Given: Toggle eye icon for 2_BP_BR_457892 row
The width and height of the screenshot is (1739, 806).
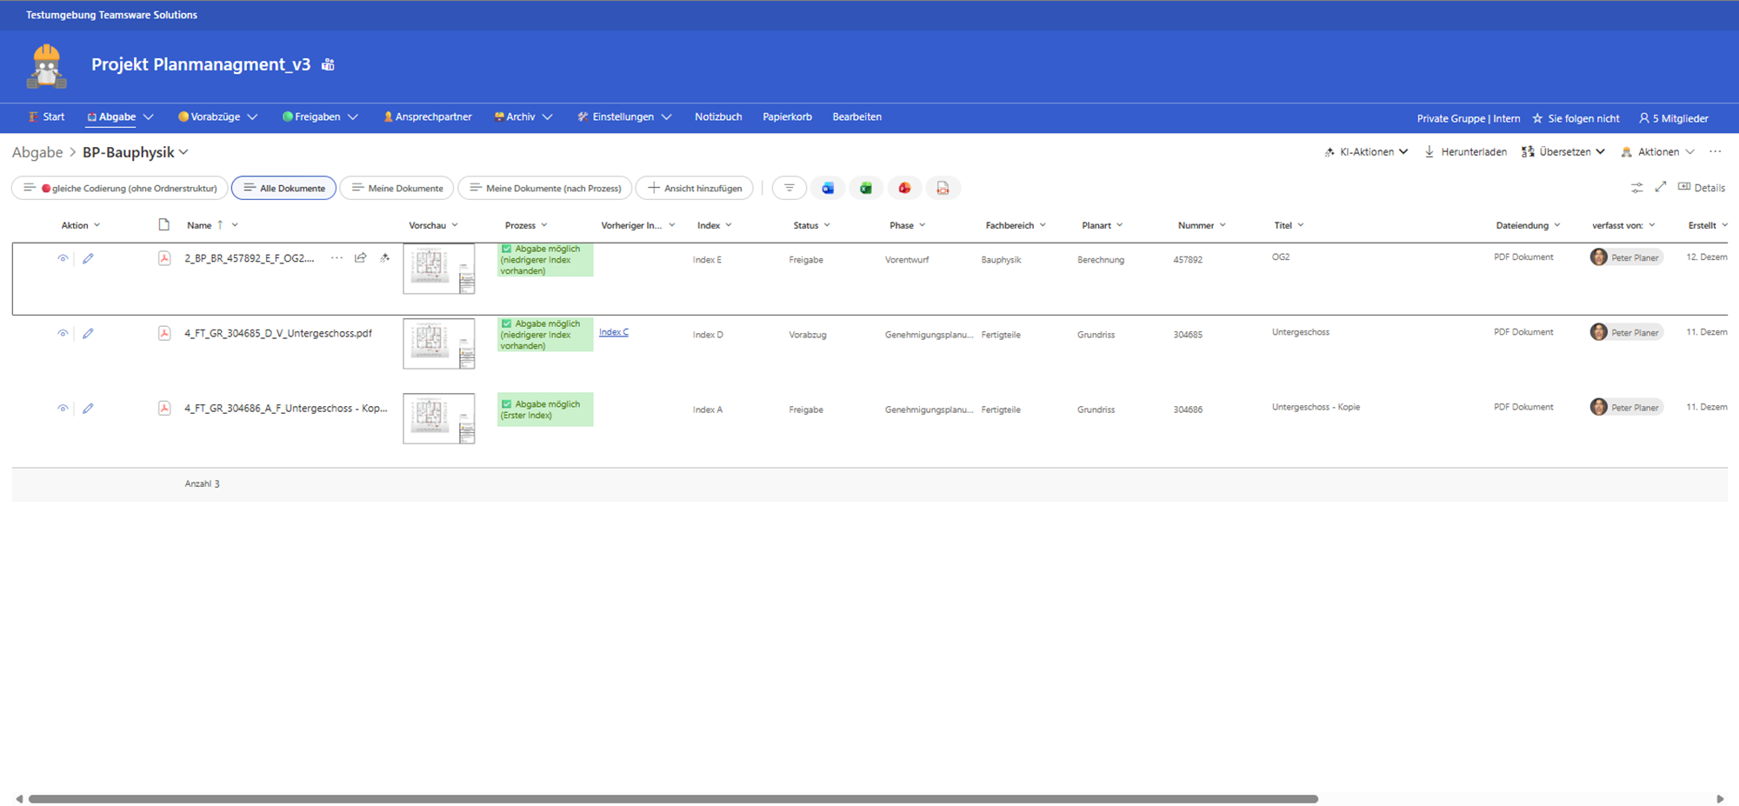Looking at the screenshot, I should 63,259.
